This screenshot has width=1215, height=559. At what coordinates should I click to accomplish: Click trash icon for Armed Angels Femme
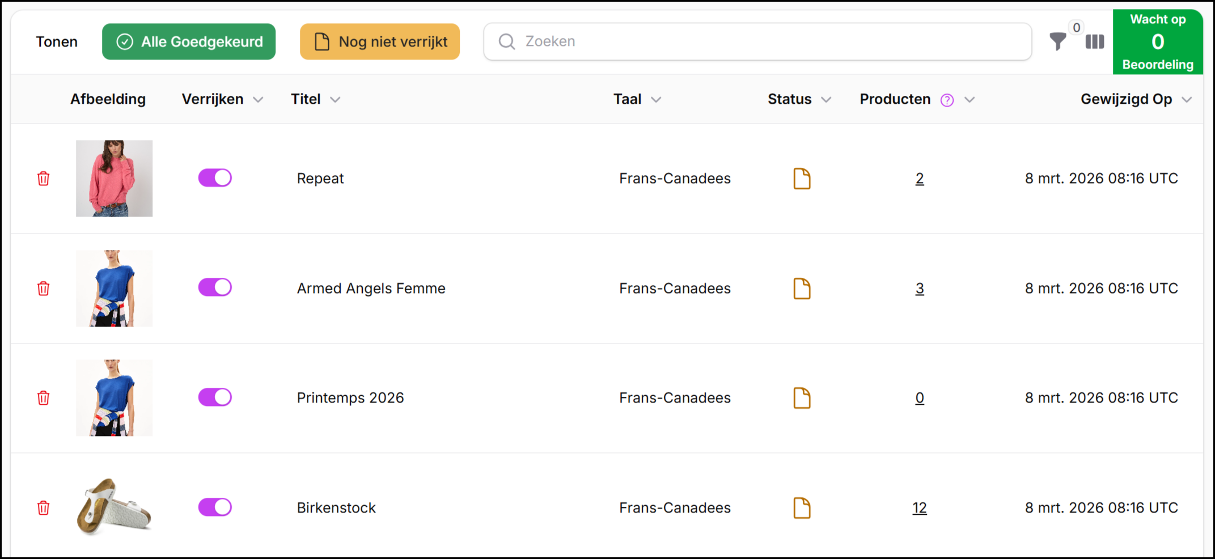pyautogui.click(x=43, y=289)
